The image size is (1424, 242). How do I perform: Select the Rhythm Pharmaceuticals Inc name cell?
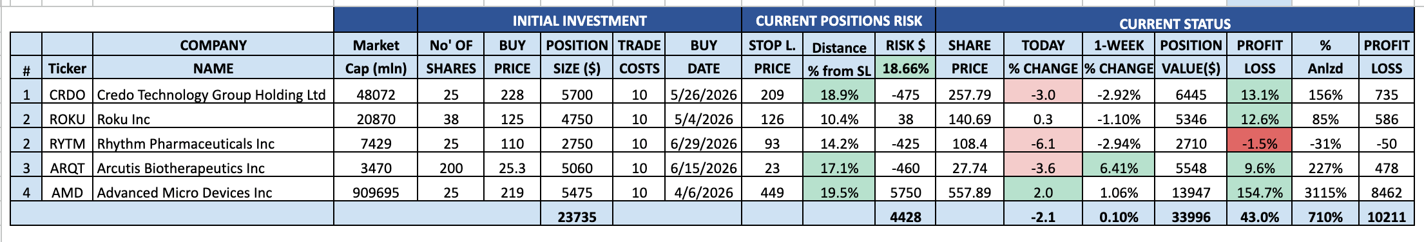coord(213,144)
